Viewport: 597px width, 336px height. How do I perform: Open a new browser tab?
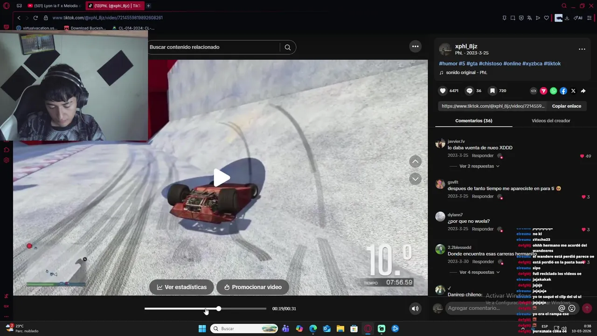pos(148,6)
